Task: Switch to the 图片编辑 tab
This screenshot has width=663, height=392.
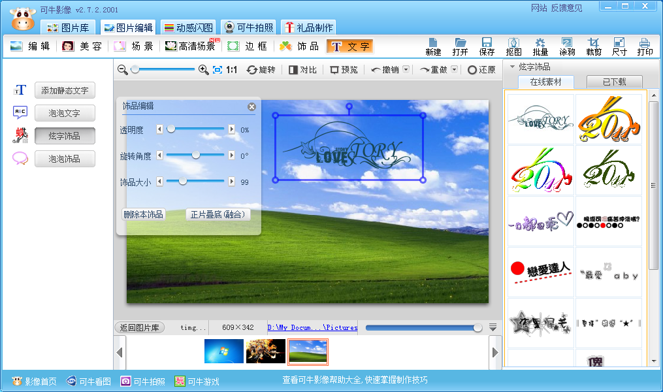Action: coord(128,27)
